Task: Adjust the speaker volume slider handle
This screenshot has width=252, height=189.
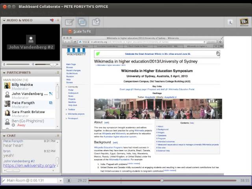Action: [x=53, y=65]
